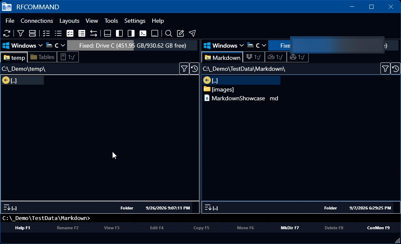Click the outlined checklist icon in the toolbar

46,33
